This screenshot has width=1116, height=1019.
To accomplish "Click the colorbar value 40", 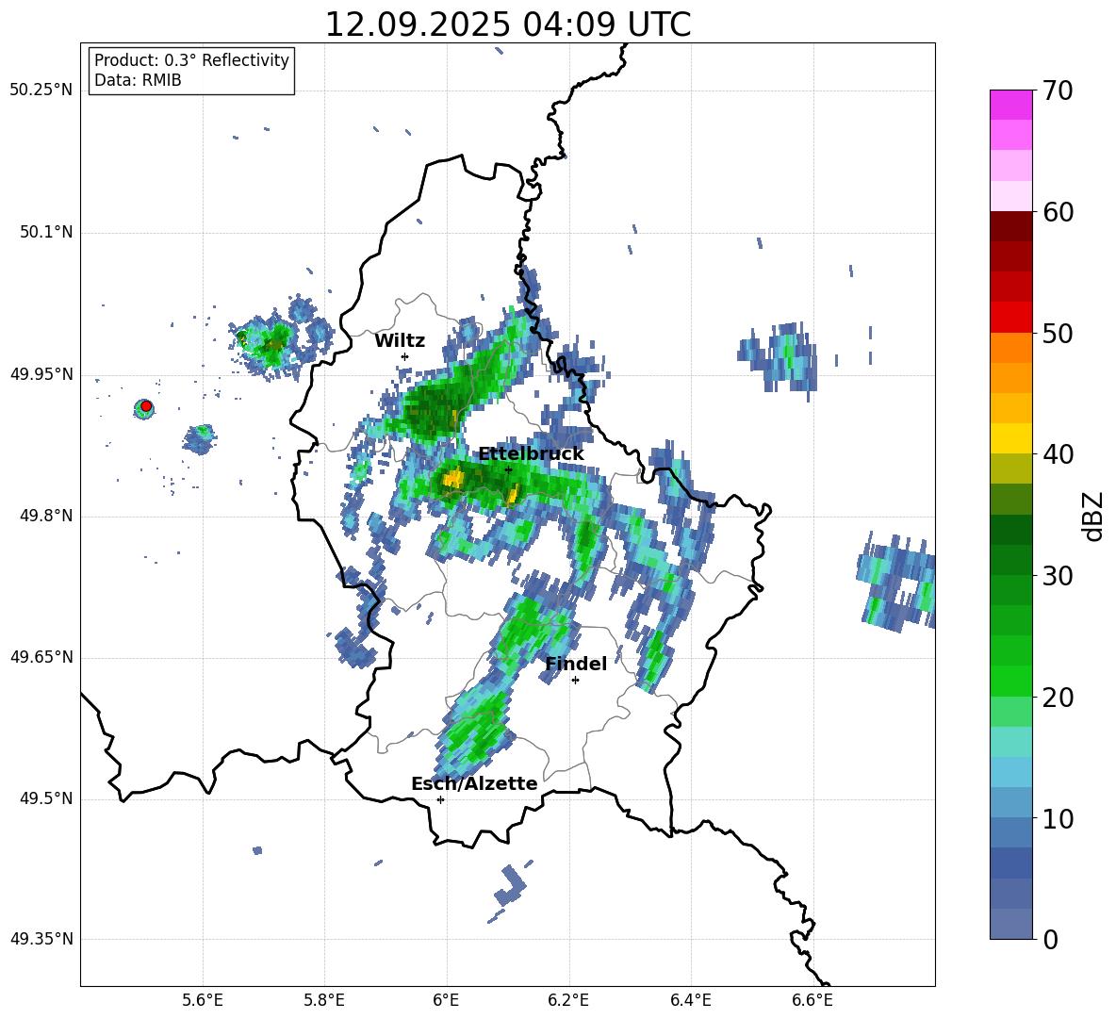I will 1058,454.
